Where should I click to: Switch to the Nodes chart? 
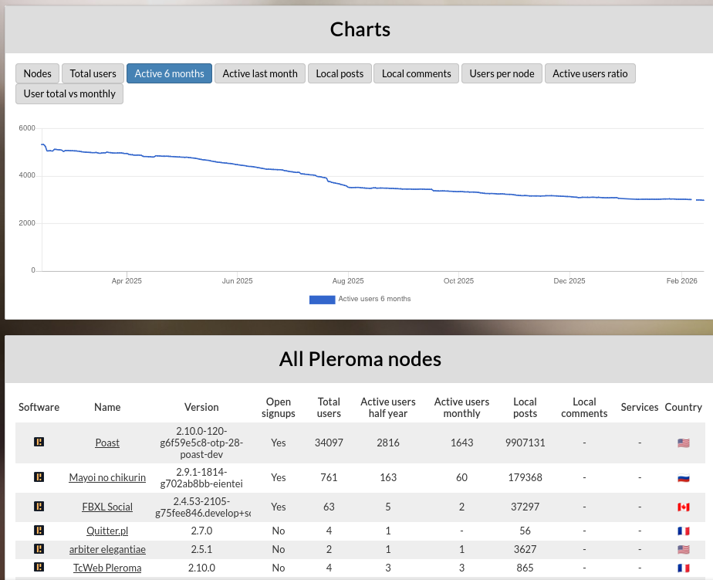[37, 73]
